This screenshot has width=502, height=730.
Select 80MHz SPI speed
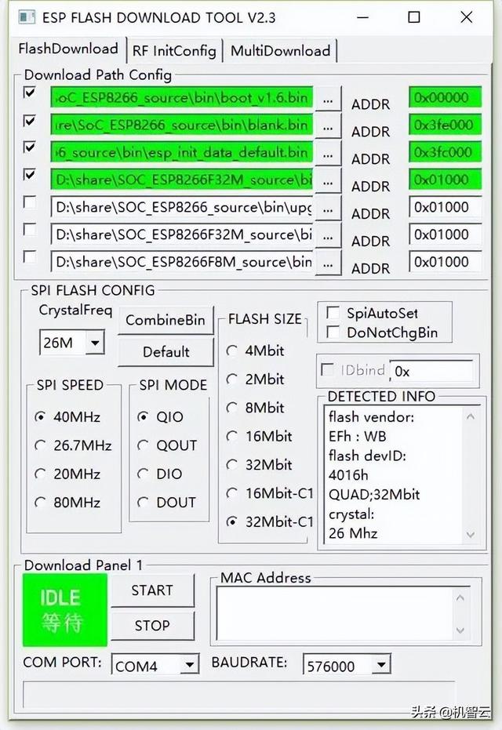tap(68, 503)
